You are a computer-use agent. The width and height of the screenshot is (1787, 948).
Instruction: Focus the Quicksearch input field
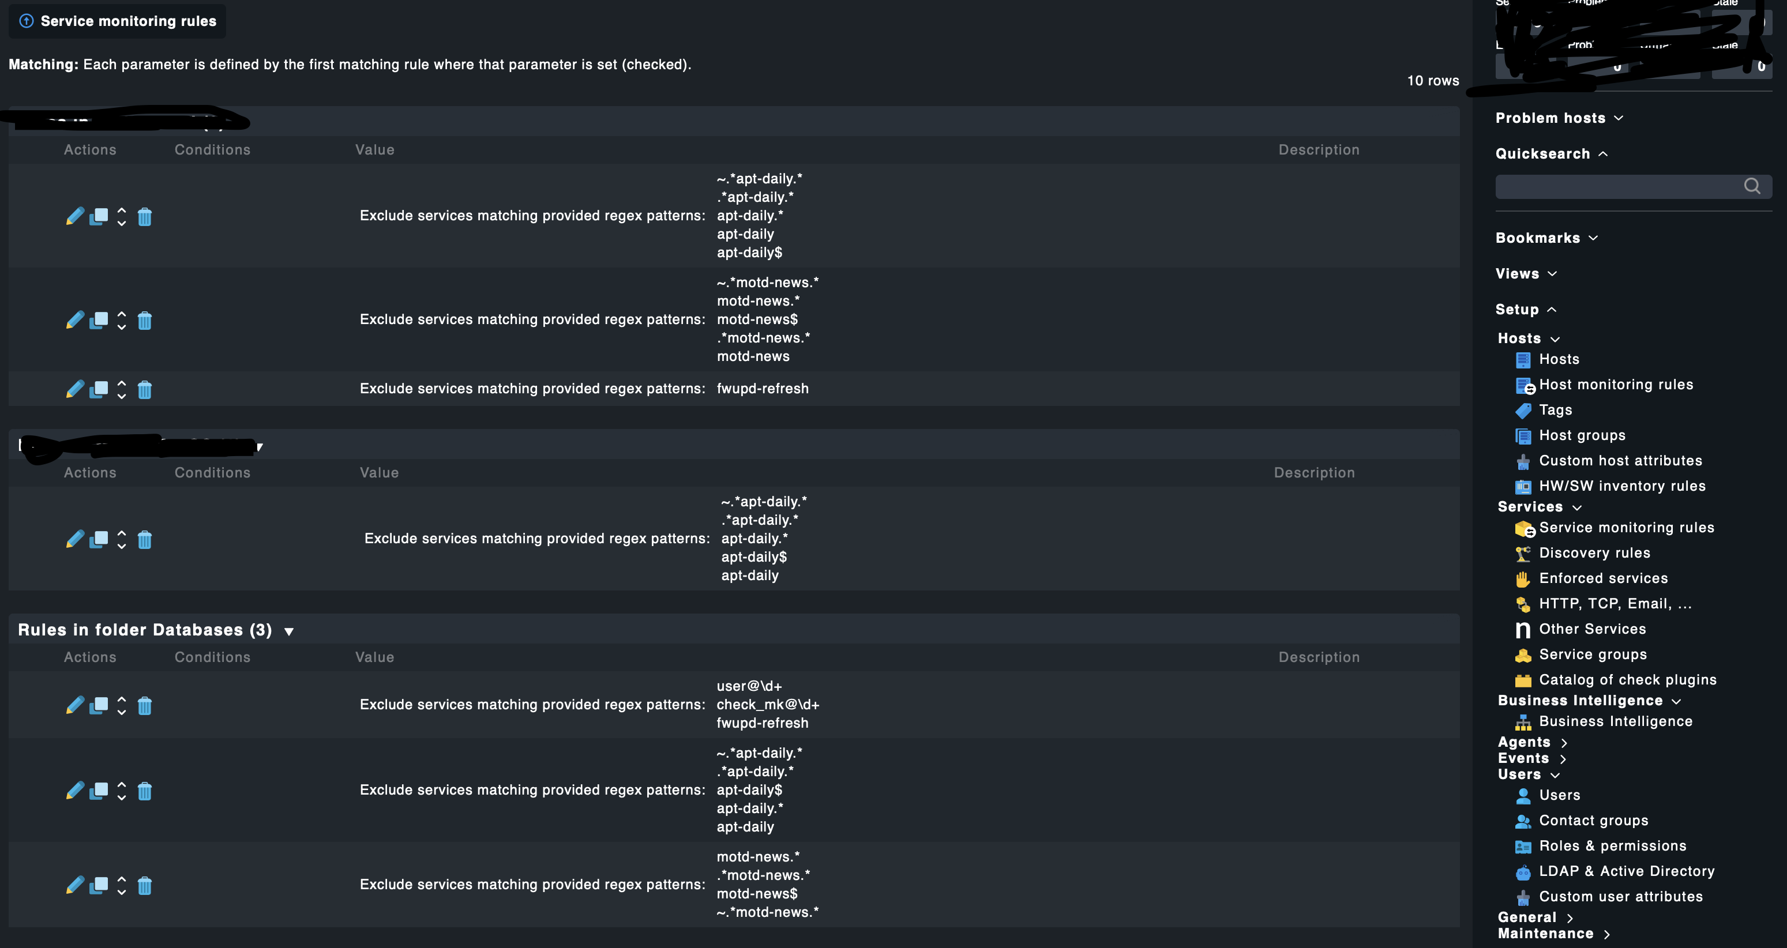(x=1616, y=186)
